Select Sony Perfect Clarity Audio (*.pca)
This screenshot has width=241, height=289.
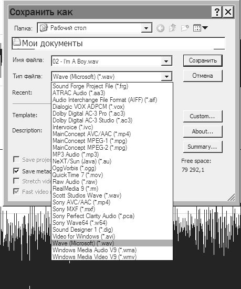pyautogui.click(x=112, y=216)
